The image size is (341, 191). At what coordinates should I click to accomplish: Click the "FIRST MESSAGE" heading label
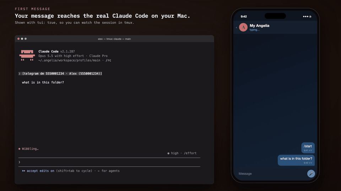[x=32, y=9]
